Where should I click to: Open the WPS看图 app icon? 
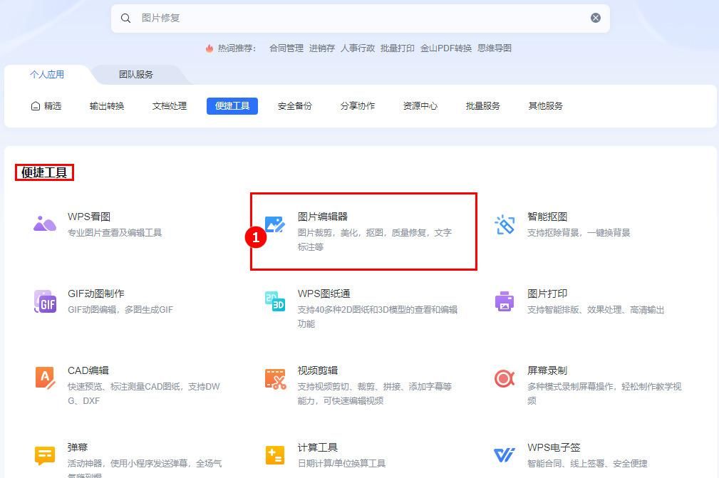click(45, 224)
